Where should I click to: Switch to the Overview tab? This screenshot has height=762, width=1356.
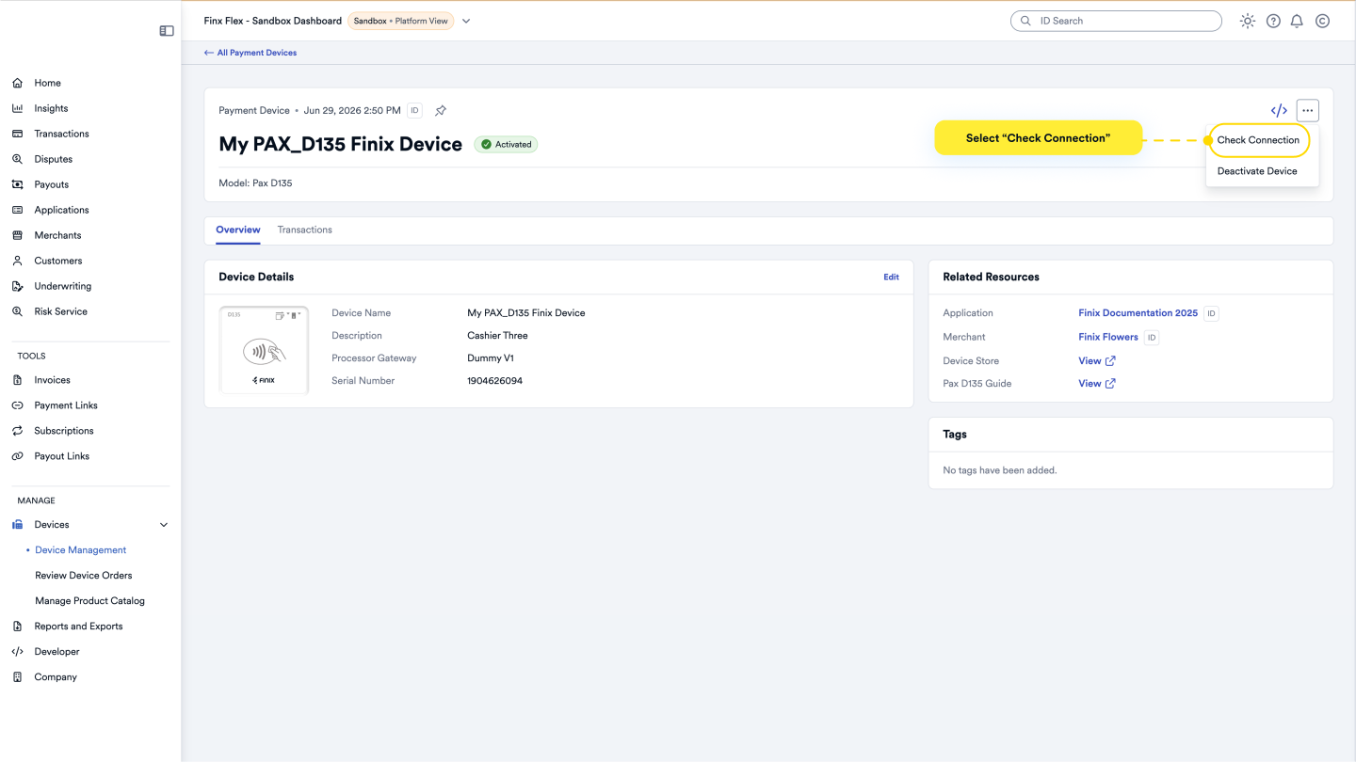pos(238,230)
